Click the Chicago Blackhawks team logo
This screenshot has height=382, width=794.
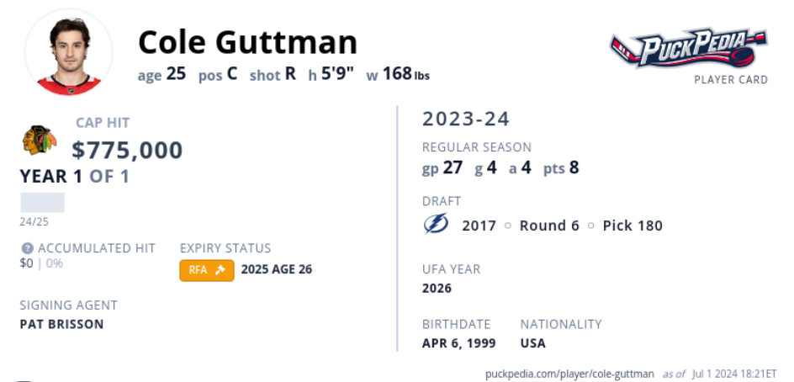(40, 140)
